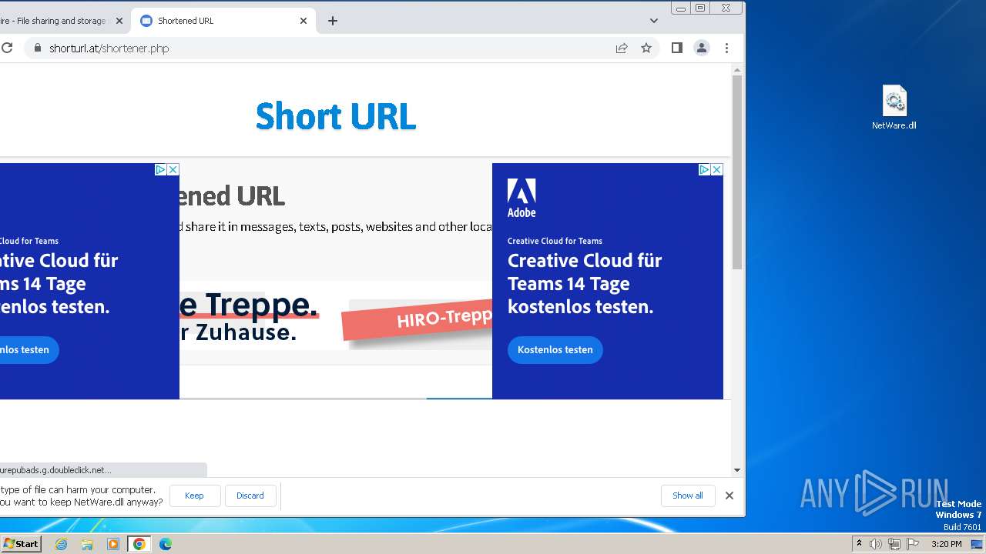Click page scrollbar up arrow
986x554 pixels.
tap(737, 70)
